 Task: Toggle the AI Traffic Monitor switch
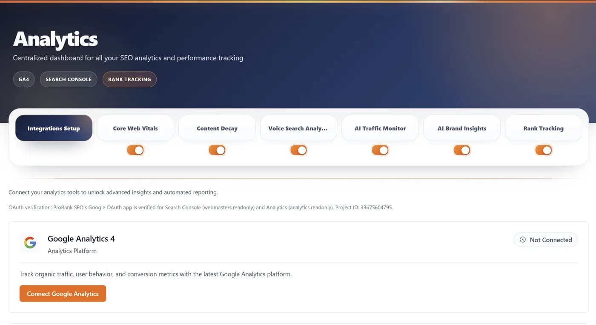tap(380, 150)
